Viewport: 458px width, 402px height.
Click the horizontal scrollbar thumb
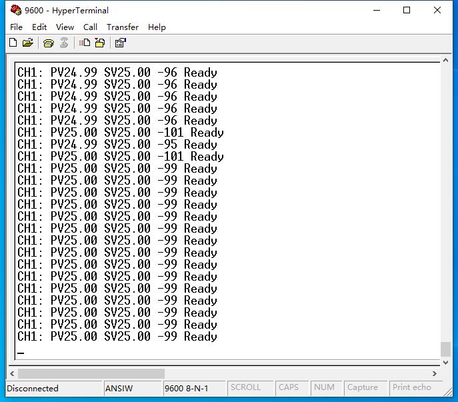(x=91, y=373)
